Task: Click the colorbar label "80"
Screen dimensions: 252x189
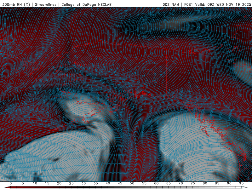Action: click(205, 183)
